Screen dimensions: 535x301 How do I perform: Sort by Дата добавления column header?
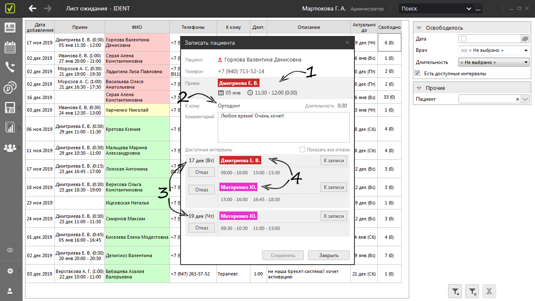[40, 27]
